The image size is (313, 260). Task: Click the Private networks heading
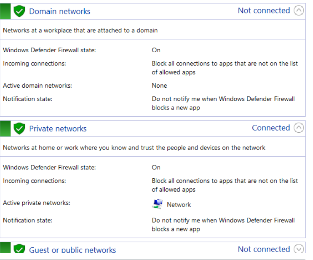click(58, 129)
